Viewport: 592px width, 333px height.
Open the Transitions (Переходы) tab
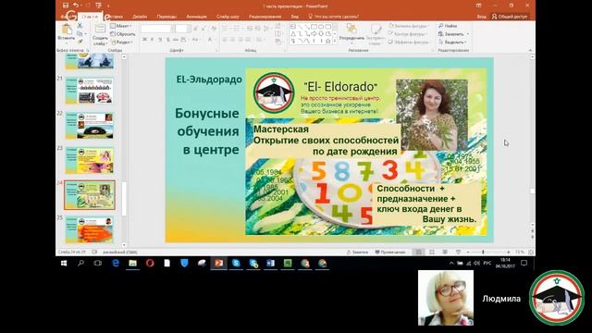coord(166,17)
